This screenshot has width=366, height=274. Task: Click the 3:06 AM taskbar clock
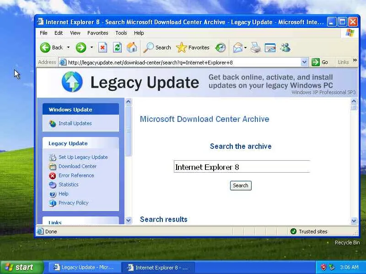pos(349,267)
